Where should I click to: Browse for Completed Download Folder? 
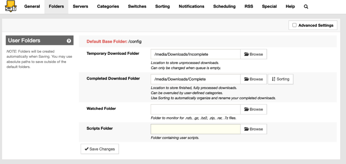254,79
